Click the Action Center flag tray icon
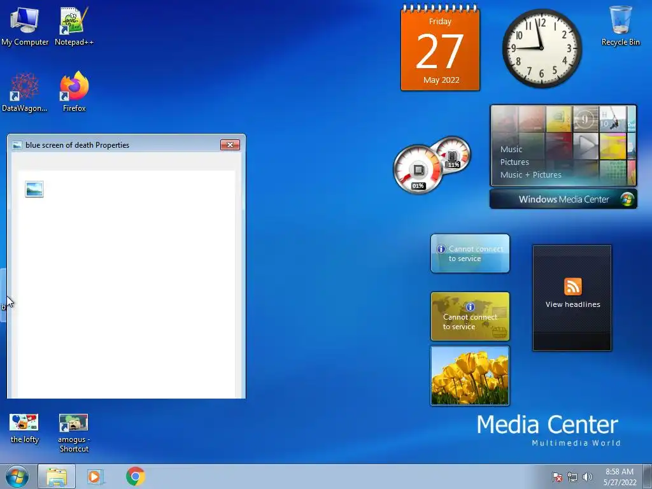The height and width of the screenshot is (489, 652). 557,477
